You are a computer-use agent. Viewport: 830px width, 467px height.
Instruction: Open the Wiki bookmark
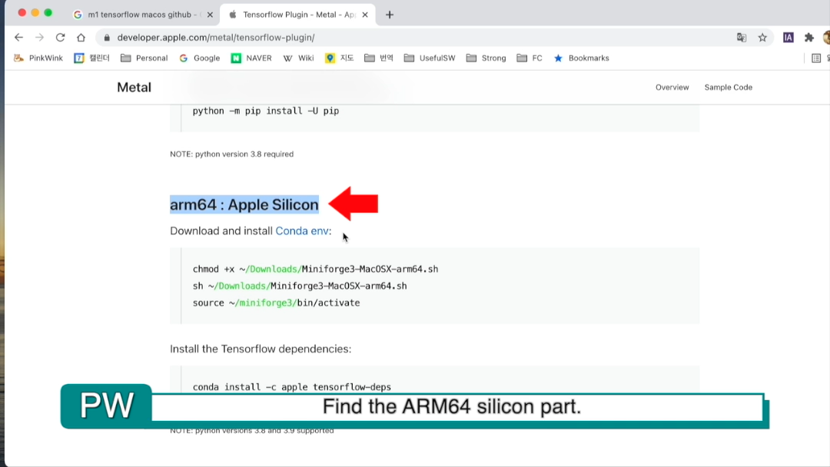(298, 58)
